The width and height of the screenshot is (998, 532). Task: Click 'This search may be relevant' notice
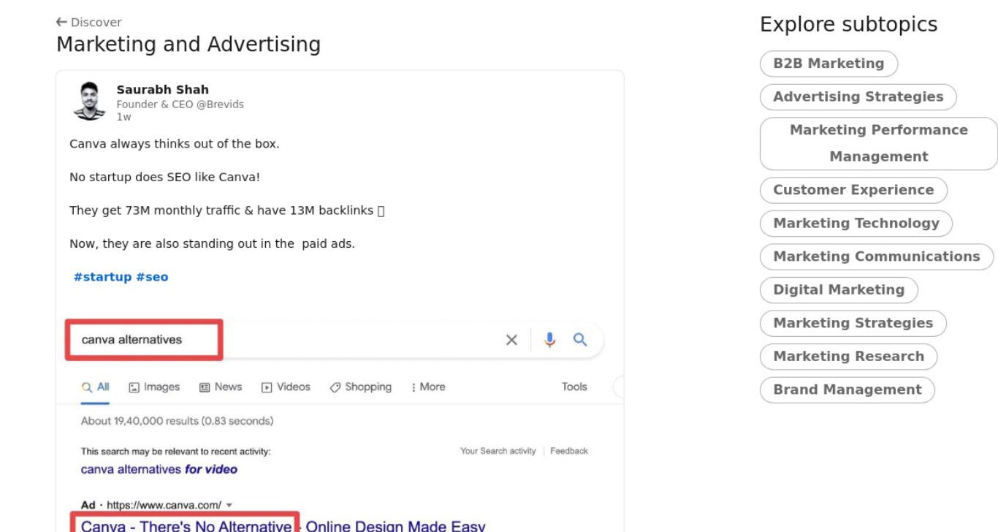point(175,451)
